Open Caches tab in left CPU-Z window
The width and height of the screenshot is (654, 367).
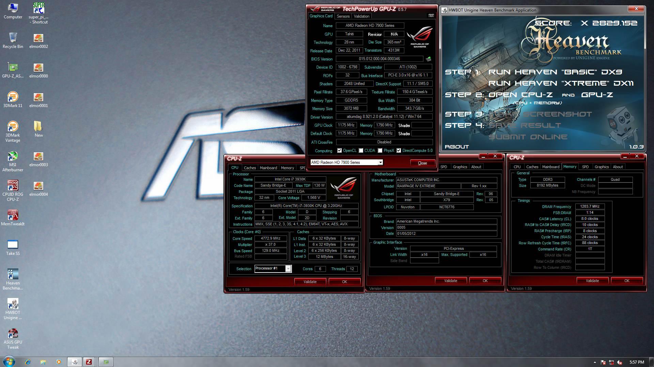point(250,168)
